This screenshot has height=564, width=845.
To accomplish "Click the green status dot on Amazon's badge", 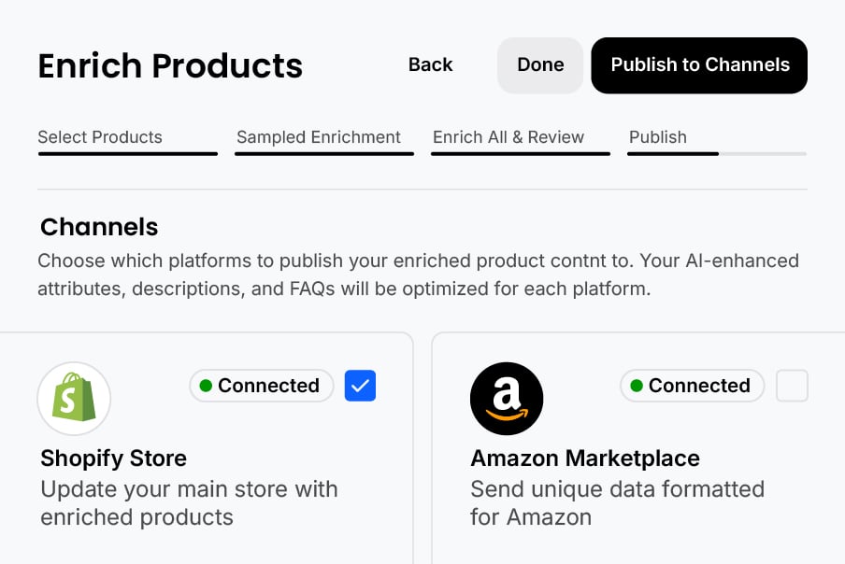I will [637, 386].
